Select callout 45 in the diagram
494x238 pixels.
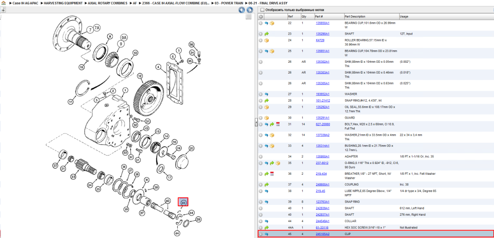click(x=183, y=202)
